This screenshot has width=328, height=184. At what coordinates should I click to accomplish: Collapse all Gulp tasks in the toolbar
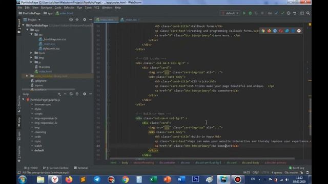tap(77, 94)
